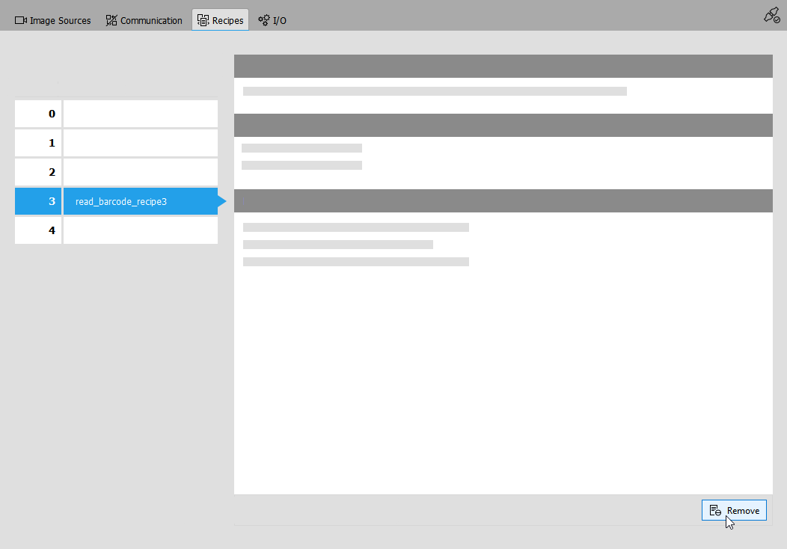Click the gears icon beside I/O
787x549 pixels.
click(264, 21)
